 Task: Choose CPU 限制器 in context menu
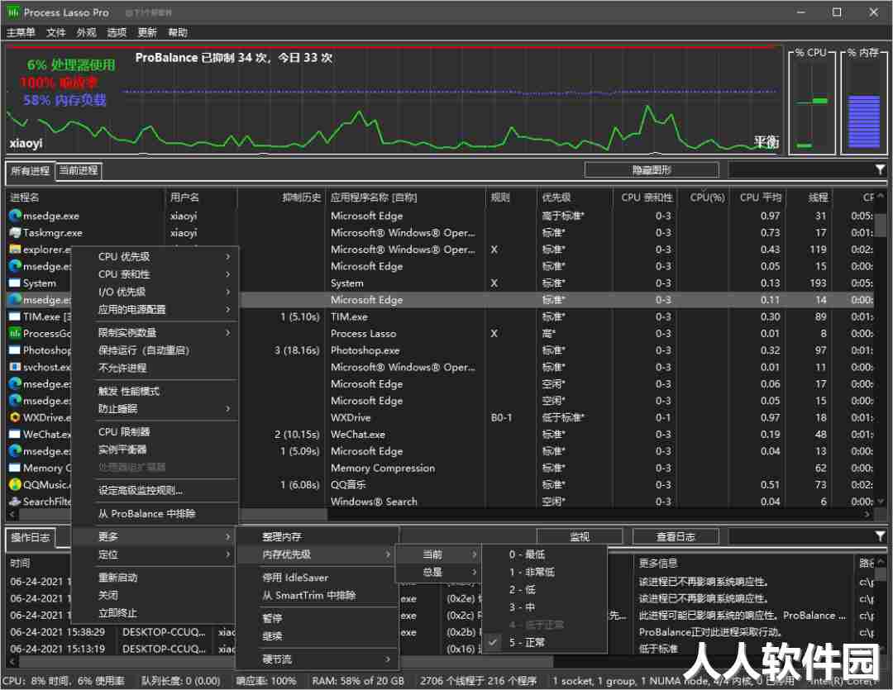(x=155, y=431)
